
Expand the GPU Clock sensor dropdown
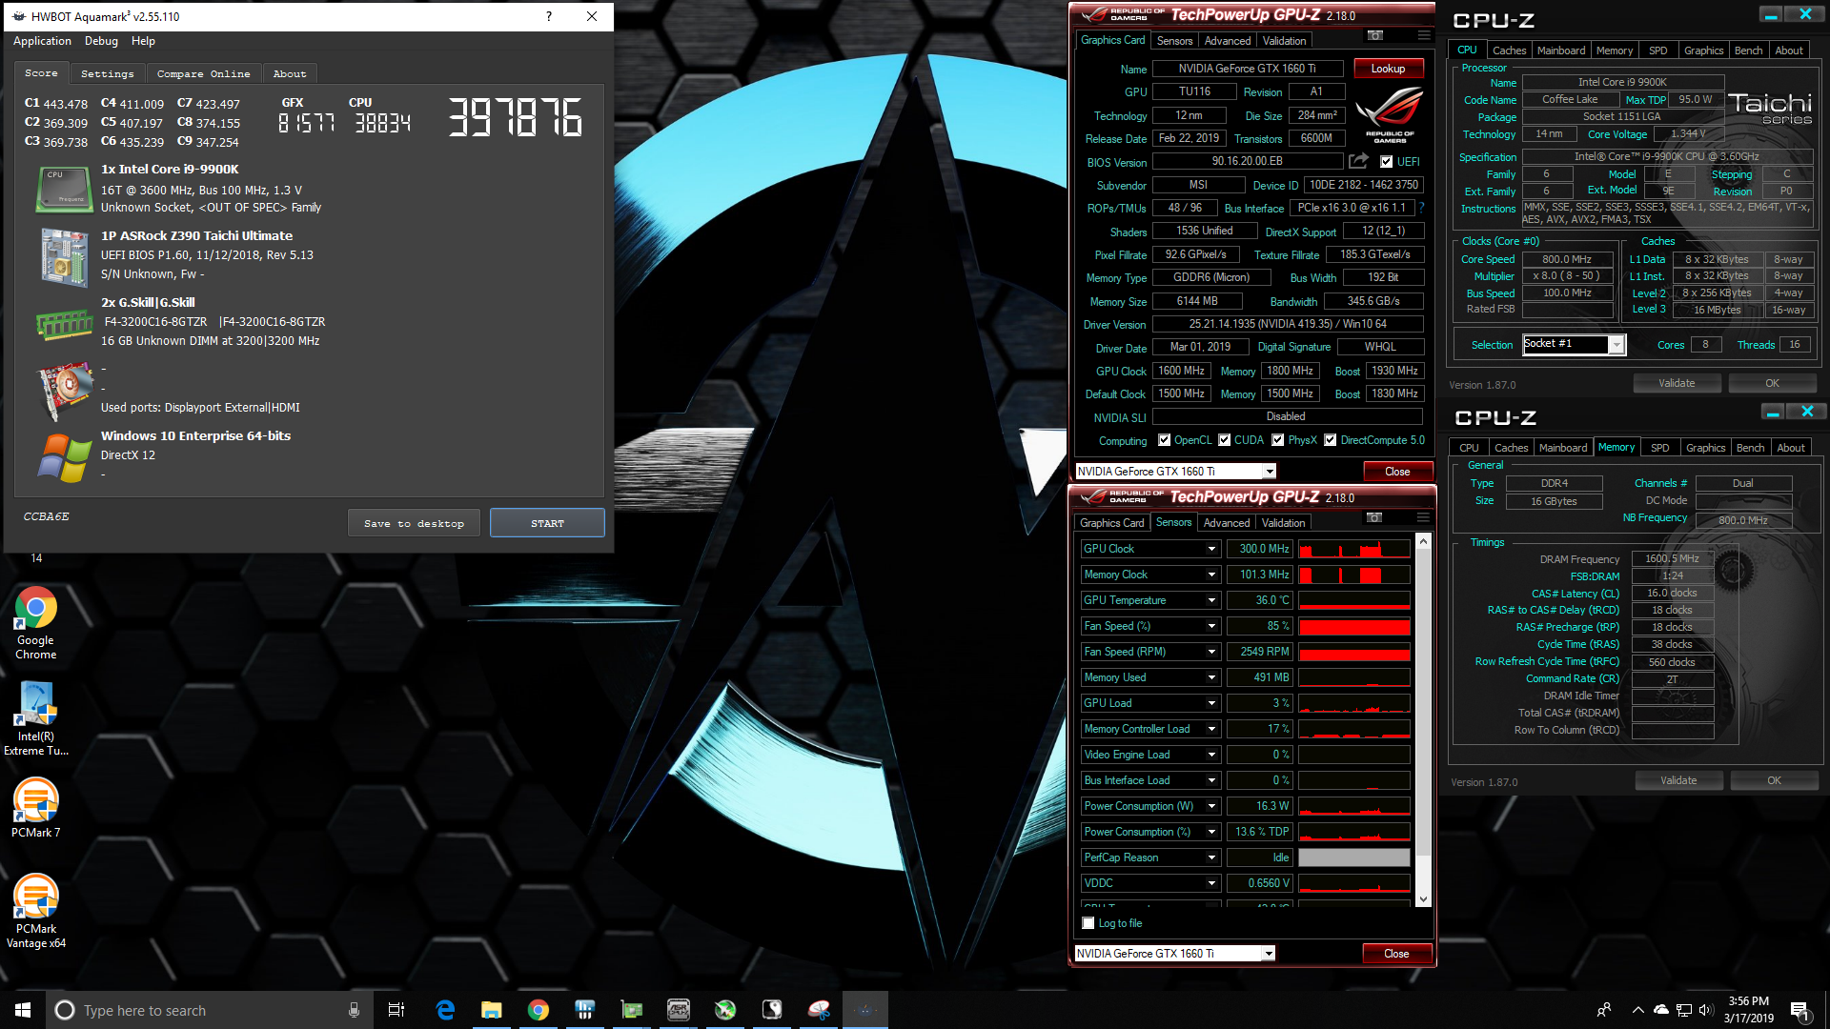click(1211, 549)
